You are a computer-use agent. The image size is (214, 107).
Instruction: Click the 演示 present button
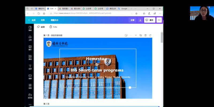pyautogui.click(x=150, y=20)
